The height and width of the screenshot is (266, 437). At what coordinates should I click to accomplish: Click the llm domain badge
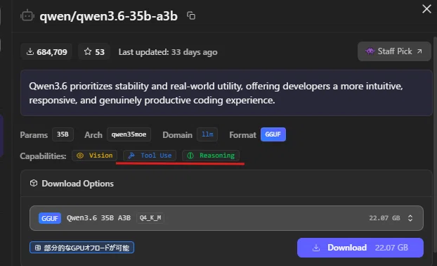(207, 134)
